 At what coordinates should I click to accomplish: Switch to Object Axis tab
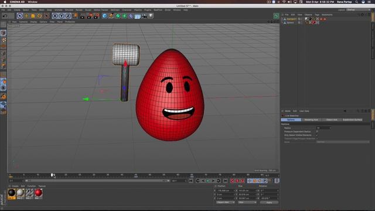[332, 120]
